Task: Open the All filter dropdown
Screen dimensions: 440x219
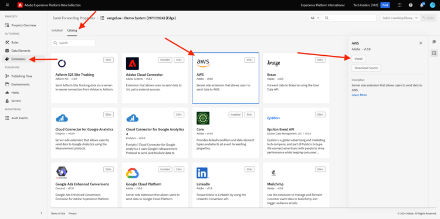Action: tap(315, 18)
